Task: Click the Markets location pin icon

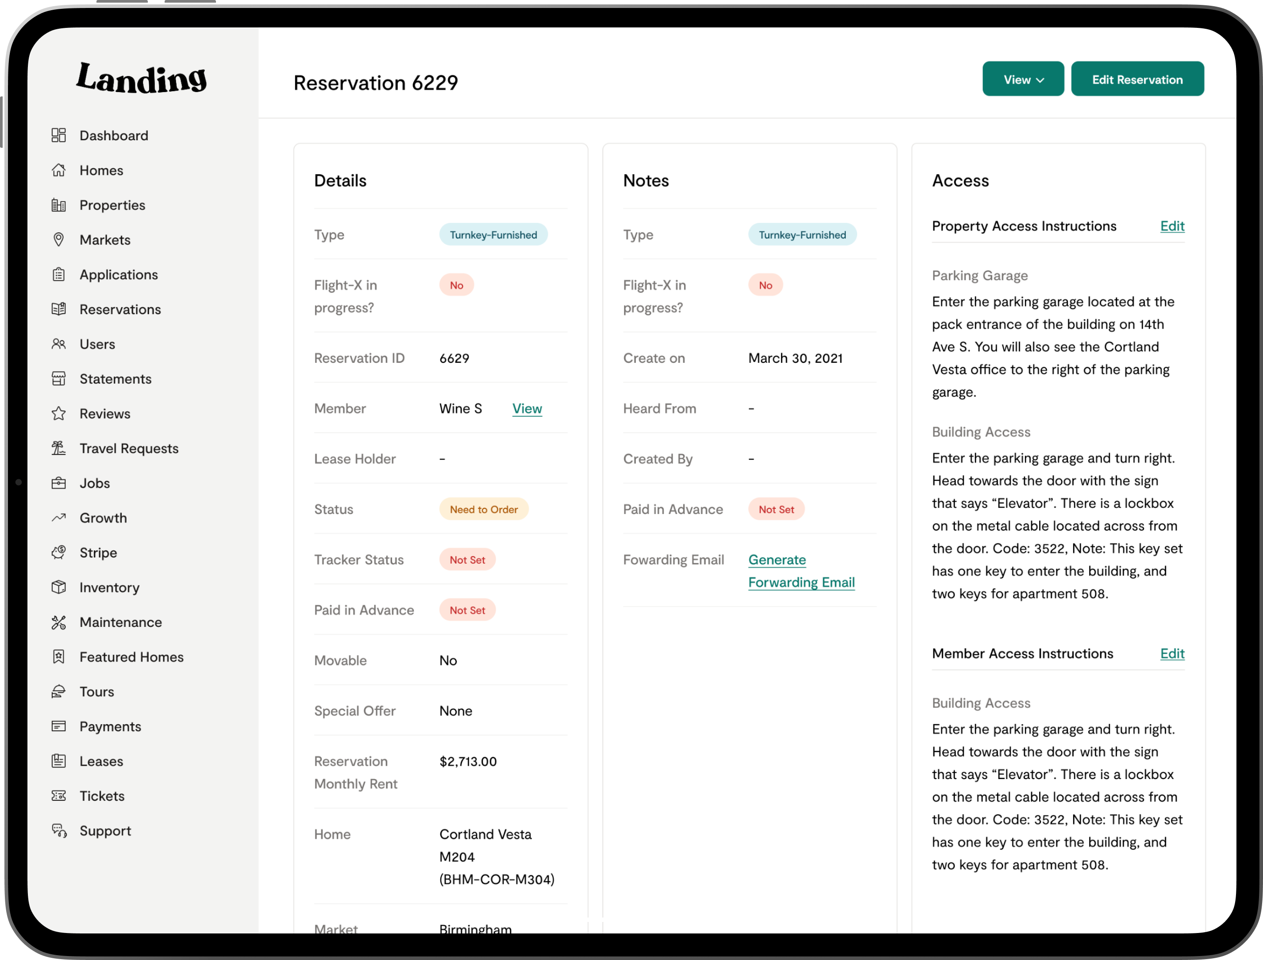Action: click(58, 239)
